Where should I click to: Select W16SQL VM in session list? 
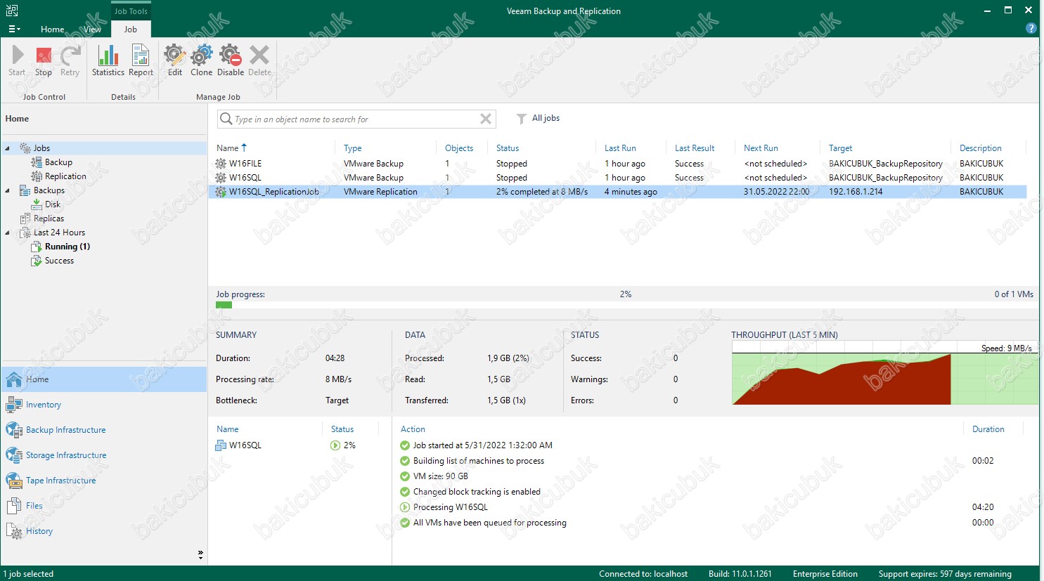[245, 445]
